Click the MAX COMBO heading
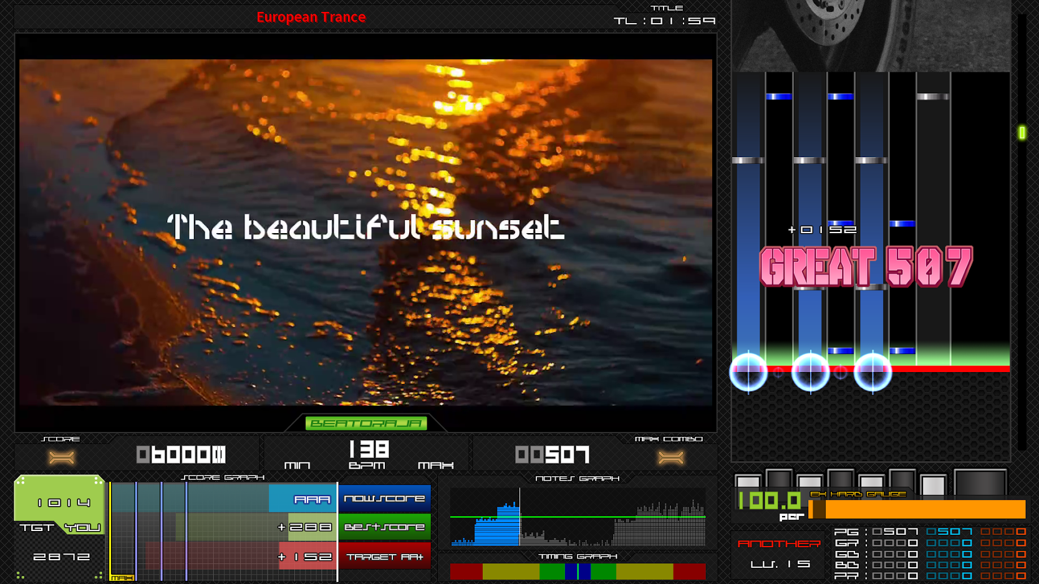The height and width of the screenshot is (584, 1039). click(x=669, y=439)
